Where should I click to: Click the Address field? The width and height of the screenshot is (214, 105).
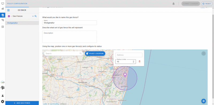[x=129, y=55]
